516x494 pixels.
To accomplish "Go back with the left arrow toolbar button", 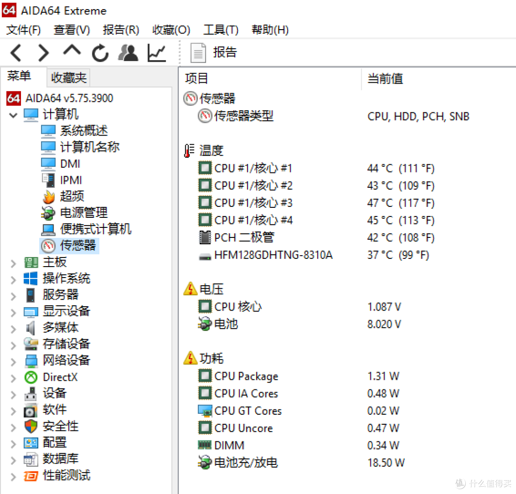I will point(16,53).
